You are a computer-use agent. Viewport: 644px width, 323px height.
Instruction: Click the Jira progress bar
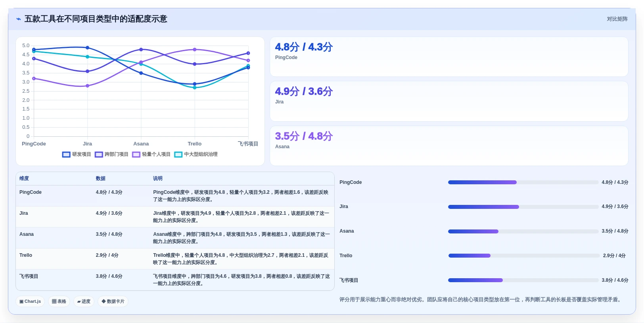click(x=523, y=207)
